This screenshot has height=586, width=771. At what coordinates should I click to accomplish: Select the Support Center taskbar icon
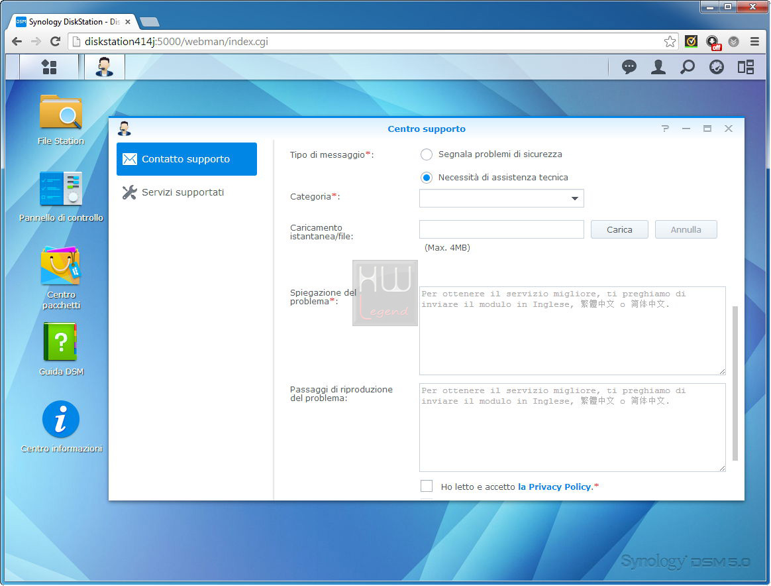click(104, 67)
